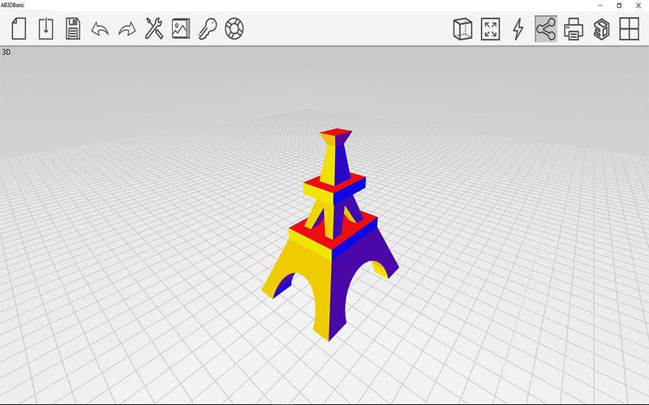Click the lightning bolt icon
This screenshot has width=649, height=405.
tap(518, 29)
